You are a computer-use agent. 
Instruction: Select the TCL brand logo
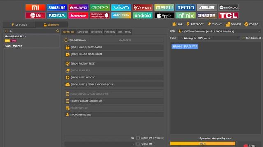tap(228, 16)
